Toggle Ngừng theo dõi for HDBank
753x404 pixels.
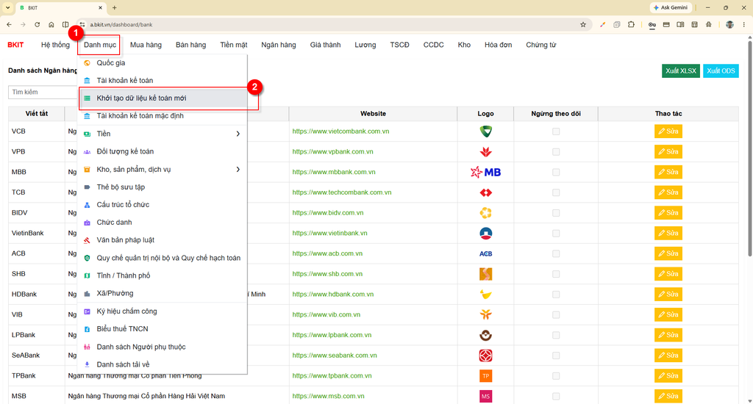pyautogui.click(x=556, y=295)
